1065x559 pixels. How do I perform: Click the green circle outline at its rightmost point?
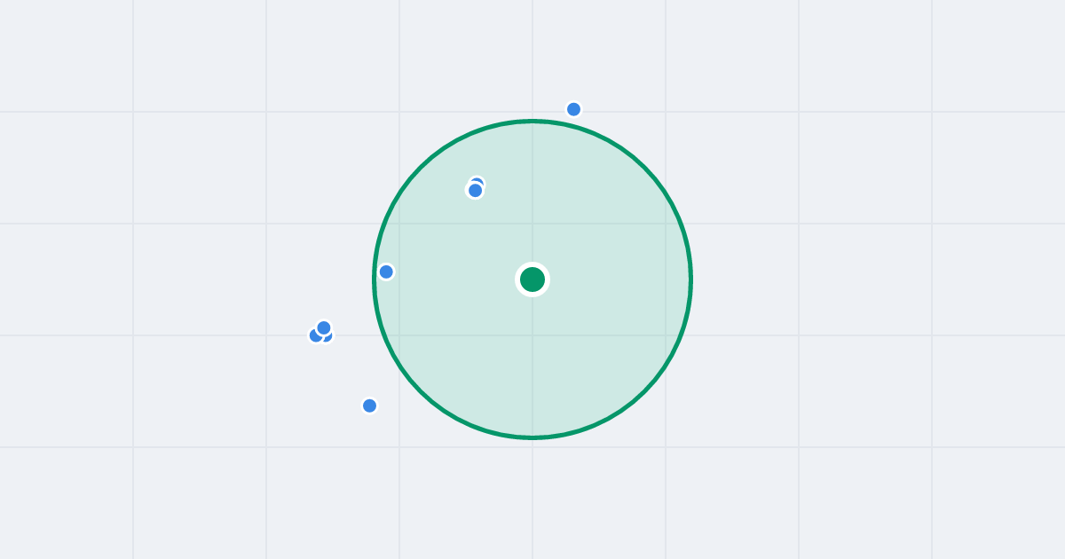click(690, 279)
